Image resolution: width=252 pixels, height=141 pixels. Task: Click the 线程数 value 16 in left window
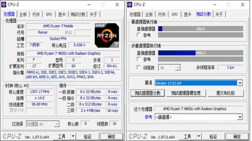pos(114,124)
